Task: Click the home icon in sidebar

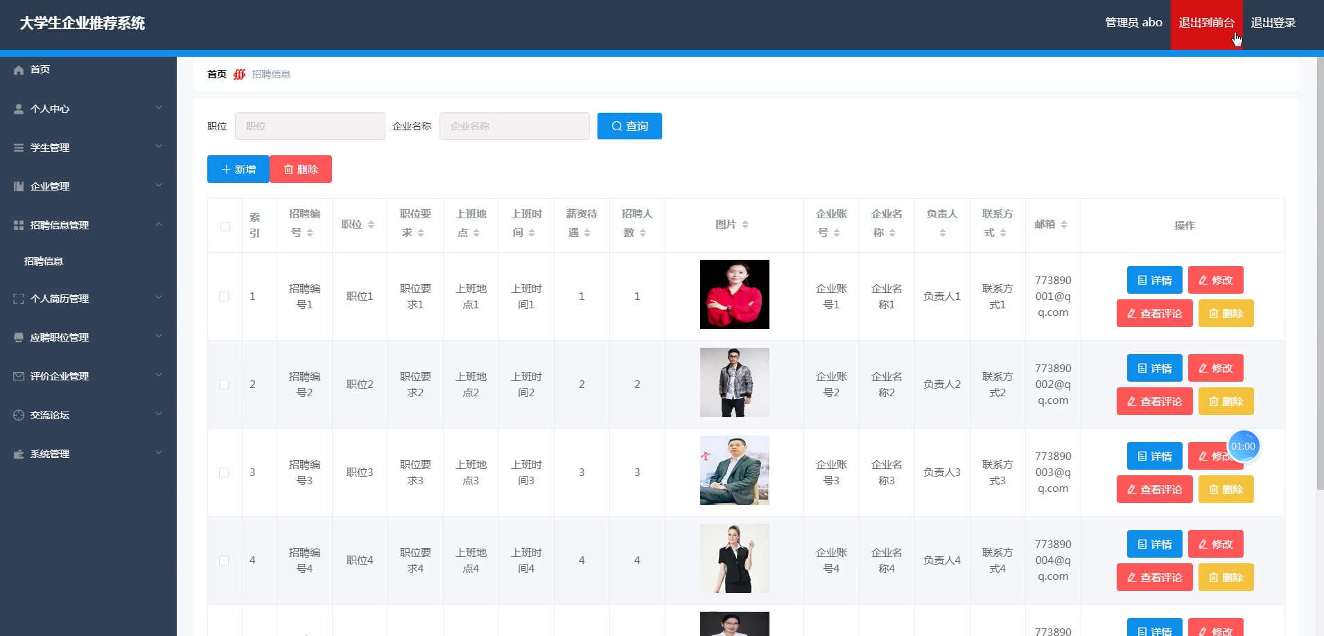Action: click(x=19, y=70)
